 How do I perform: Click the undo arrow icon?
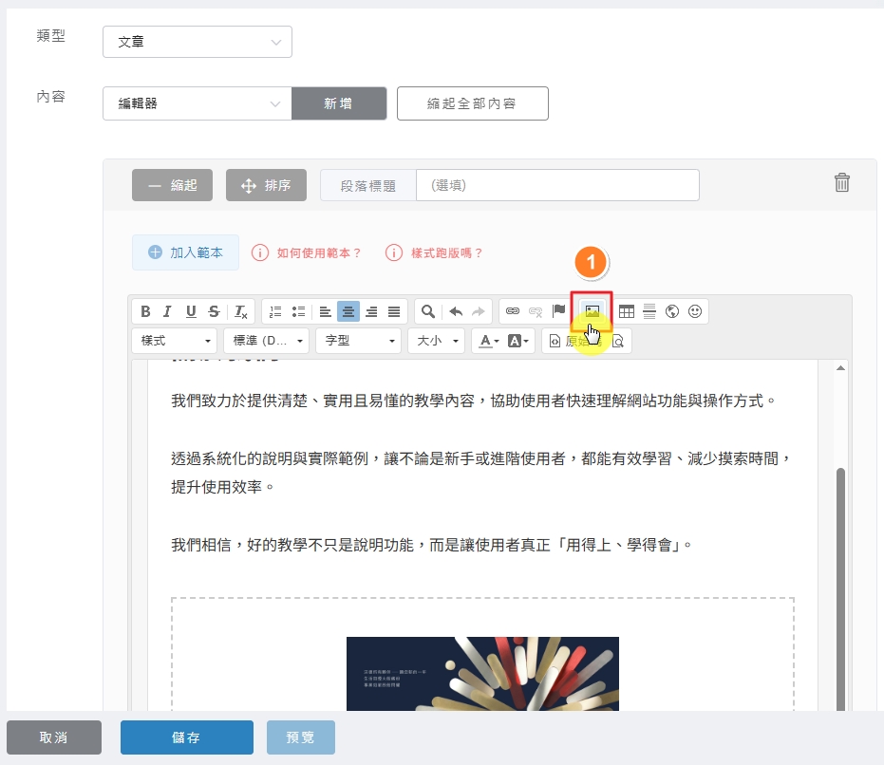(456, 311)
